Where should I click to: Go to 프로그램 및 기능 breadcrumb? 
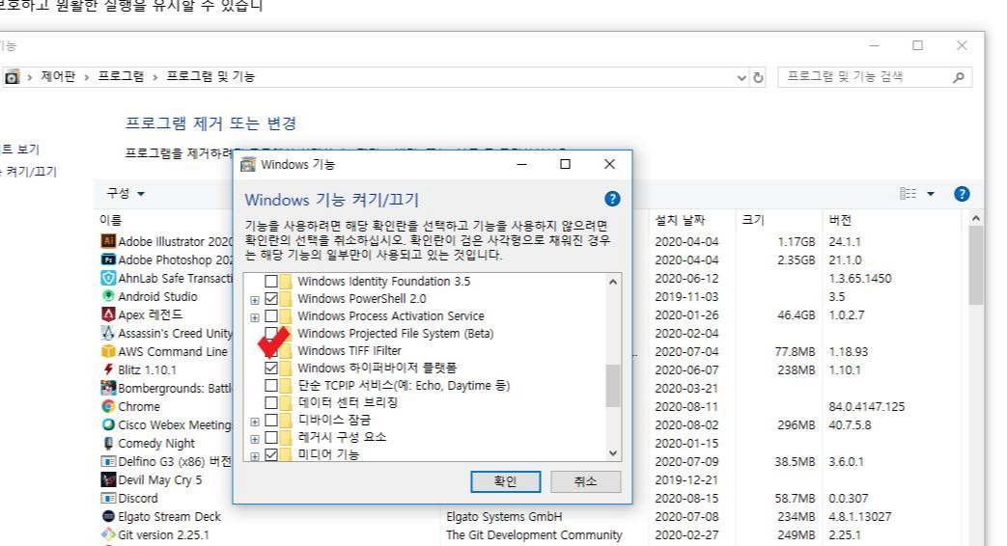[x=210, y=76]
